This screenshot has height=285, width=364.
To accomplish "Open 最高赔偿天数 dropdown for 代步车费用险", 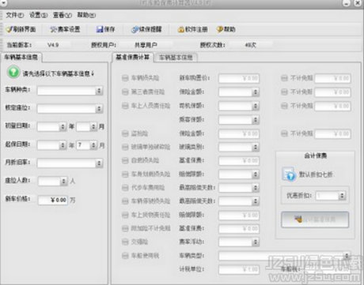I will 239,188.
